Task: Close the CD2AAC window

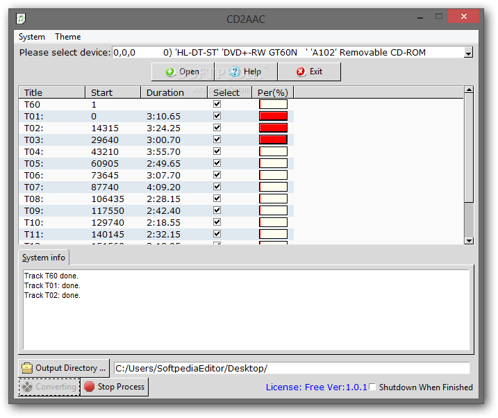Action: pos(464,16)
